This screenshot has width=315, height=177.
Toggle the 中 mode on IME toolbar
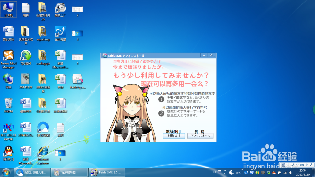(x=288, y=165)
